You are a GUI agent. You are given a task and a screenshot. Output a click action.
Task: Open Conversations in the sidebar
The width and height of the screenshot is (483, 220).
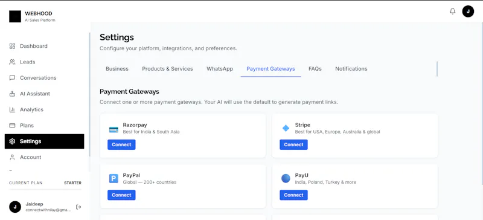tap(44, 78)
